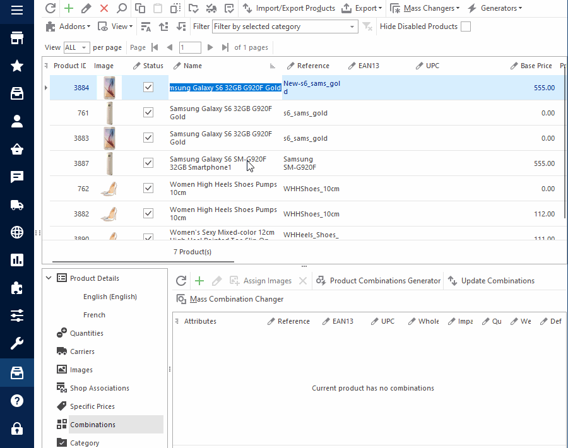Click Assign Images button
Viewport: 568px width, 448px height.
tap(261, 281)
